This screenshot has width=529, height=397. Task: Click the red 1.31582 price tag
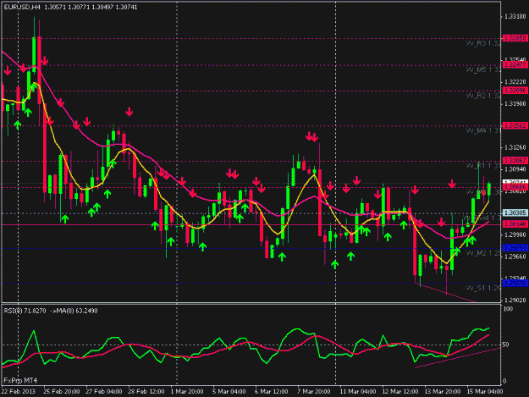[515, 125]
